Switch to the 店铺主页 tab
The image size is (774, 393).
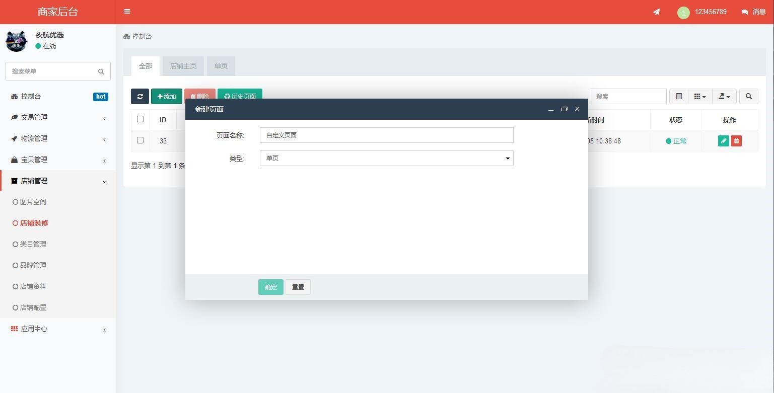[183, 66]
